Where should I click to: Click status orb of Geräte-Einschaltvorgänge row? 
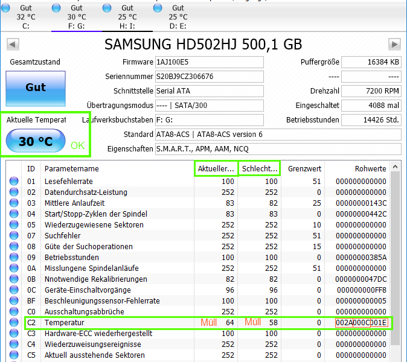tap(14, 290)
